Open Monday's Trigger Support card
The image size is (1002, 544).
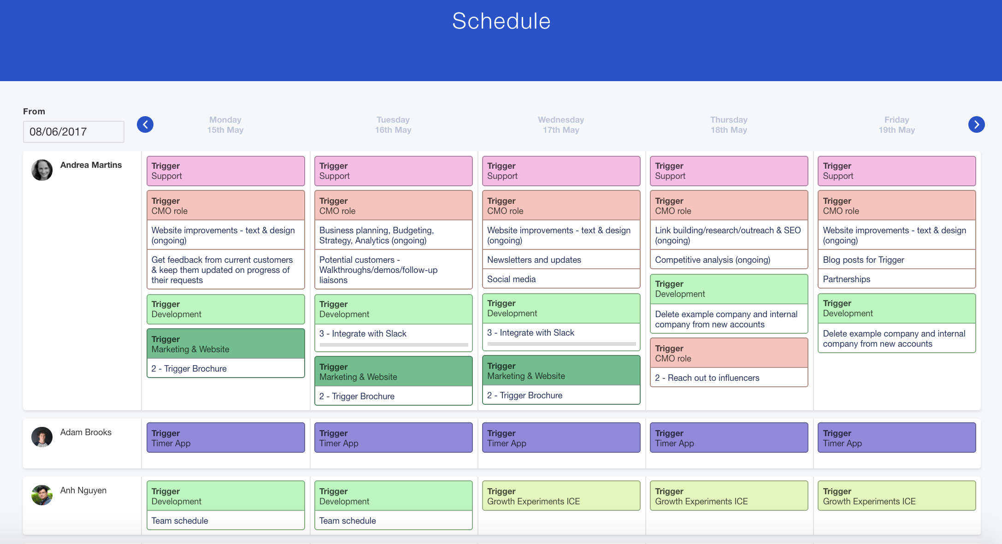(x=225, y=171)
